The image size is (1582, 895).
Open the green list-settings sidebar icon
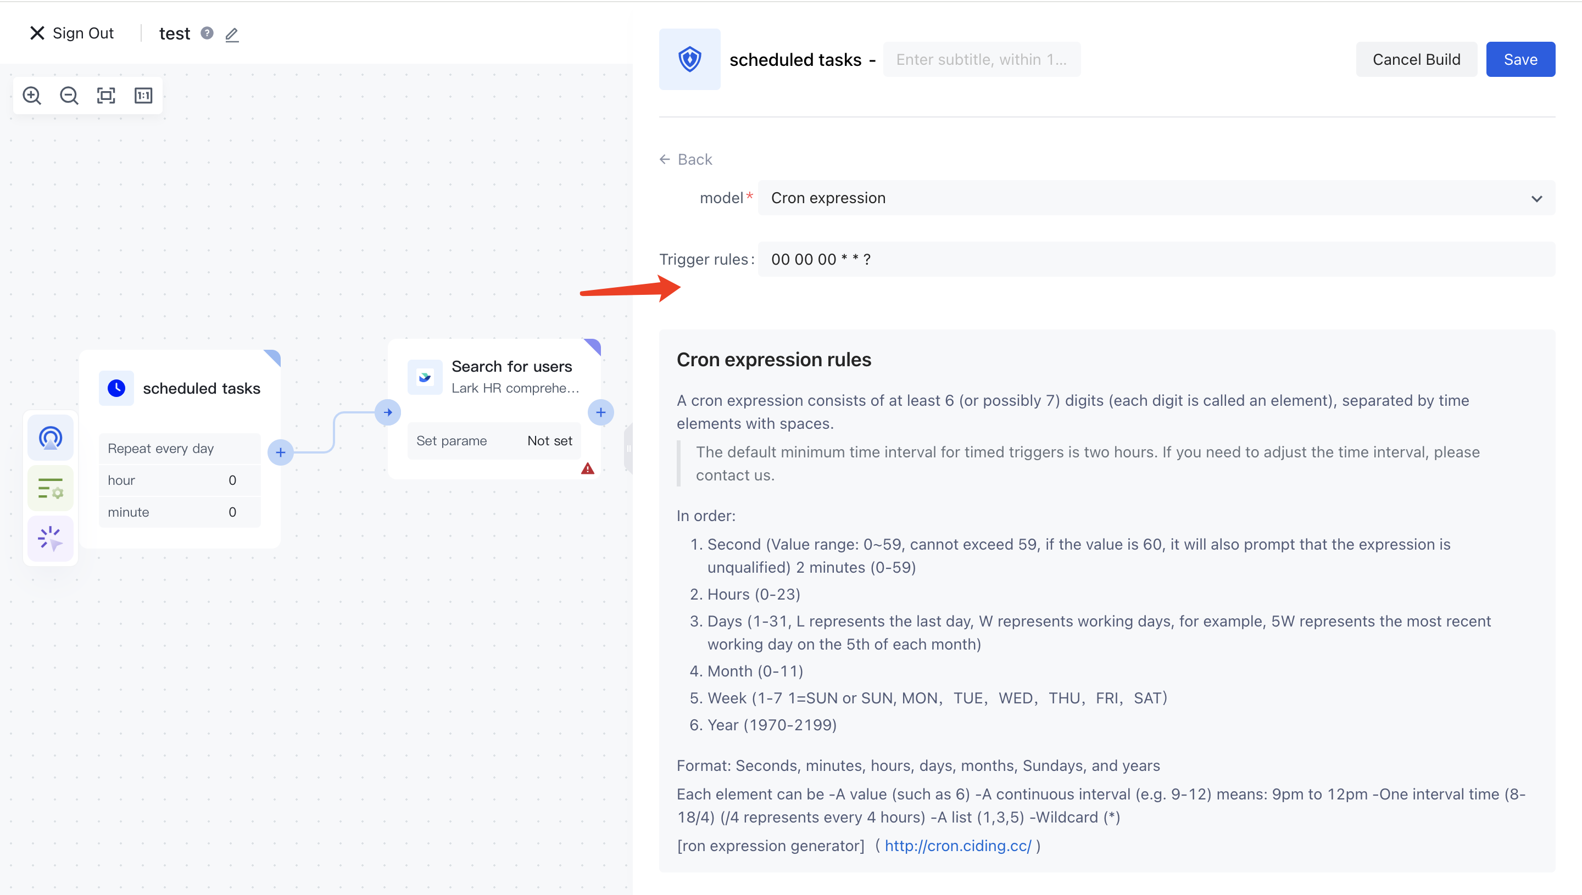point(51,489)
